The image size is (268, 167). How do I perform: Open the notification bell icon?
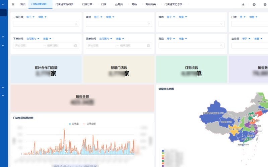coord(243,4)
